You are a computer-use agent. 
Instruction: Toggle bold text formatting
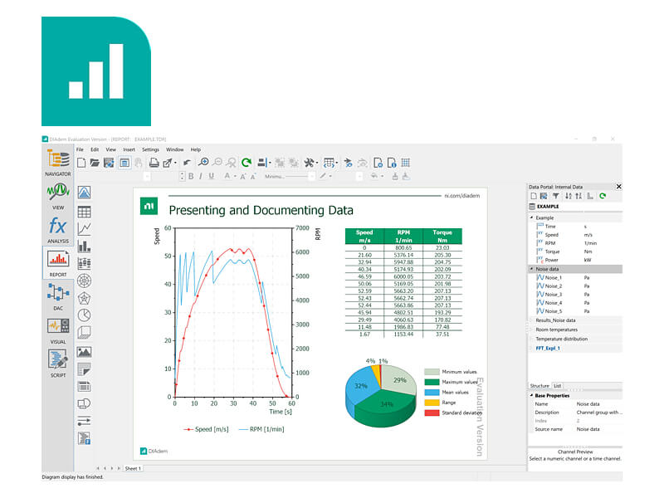(x=191, y=176)
